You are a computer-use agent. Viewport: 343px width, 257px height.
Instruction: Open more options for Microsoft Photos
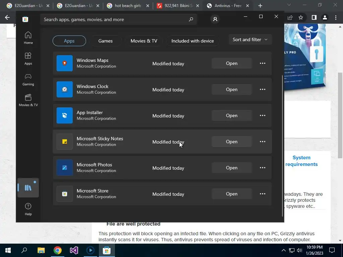tap(263, 168)
